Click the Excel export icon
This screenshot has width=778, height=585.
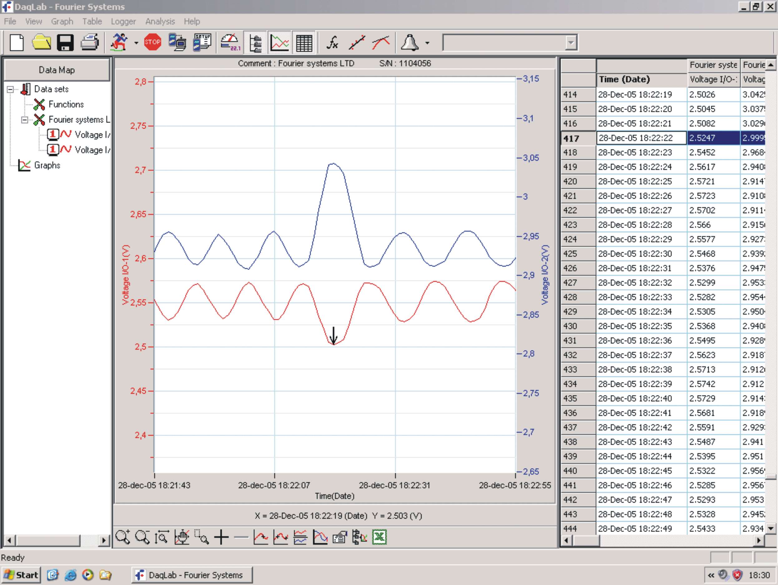(380, 537)
